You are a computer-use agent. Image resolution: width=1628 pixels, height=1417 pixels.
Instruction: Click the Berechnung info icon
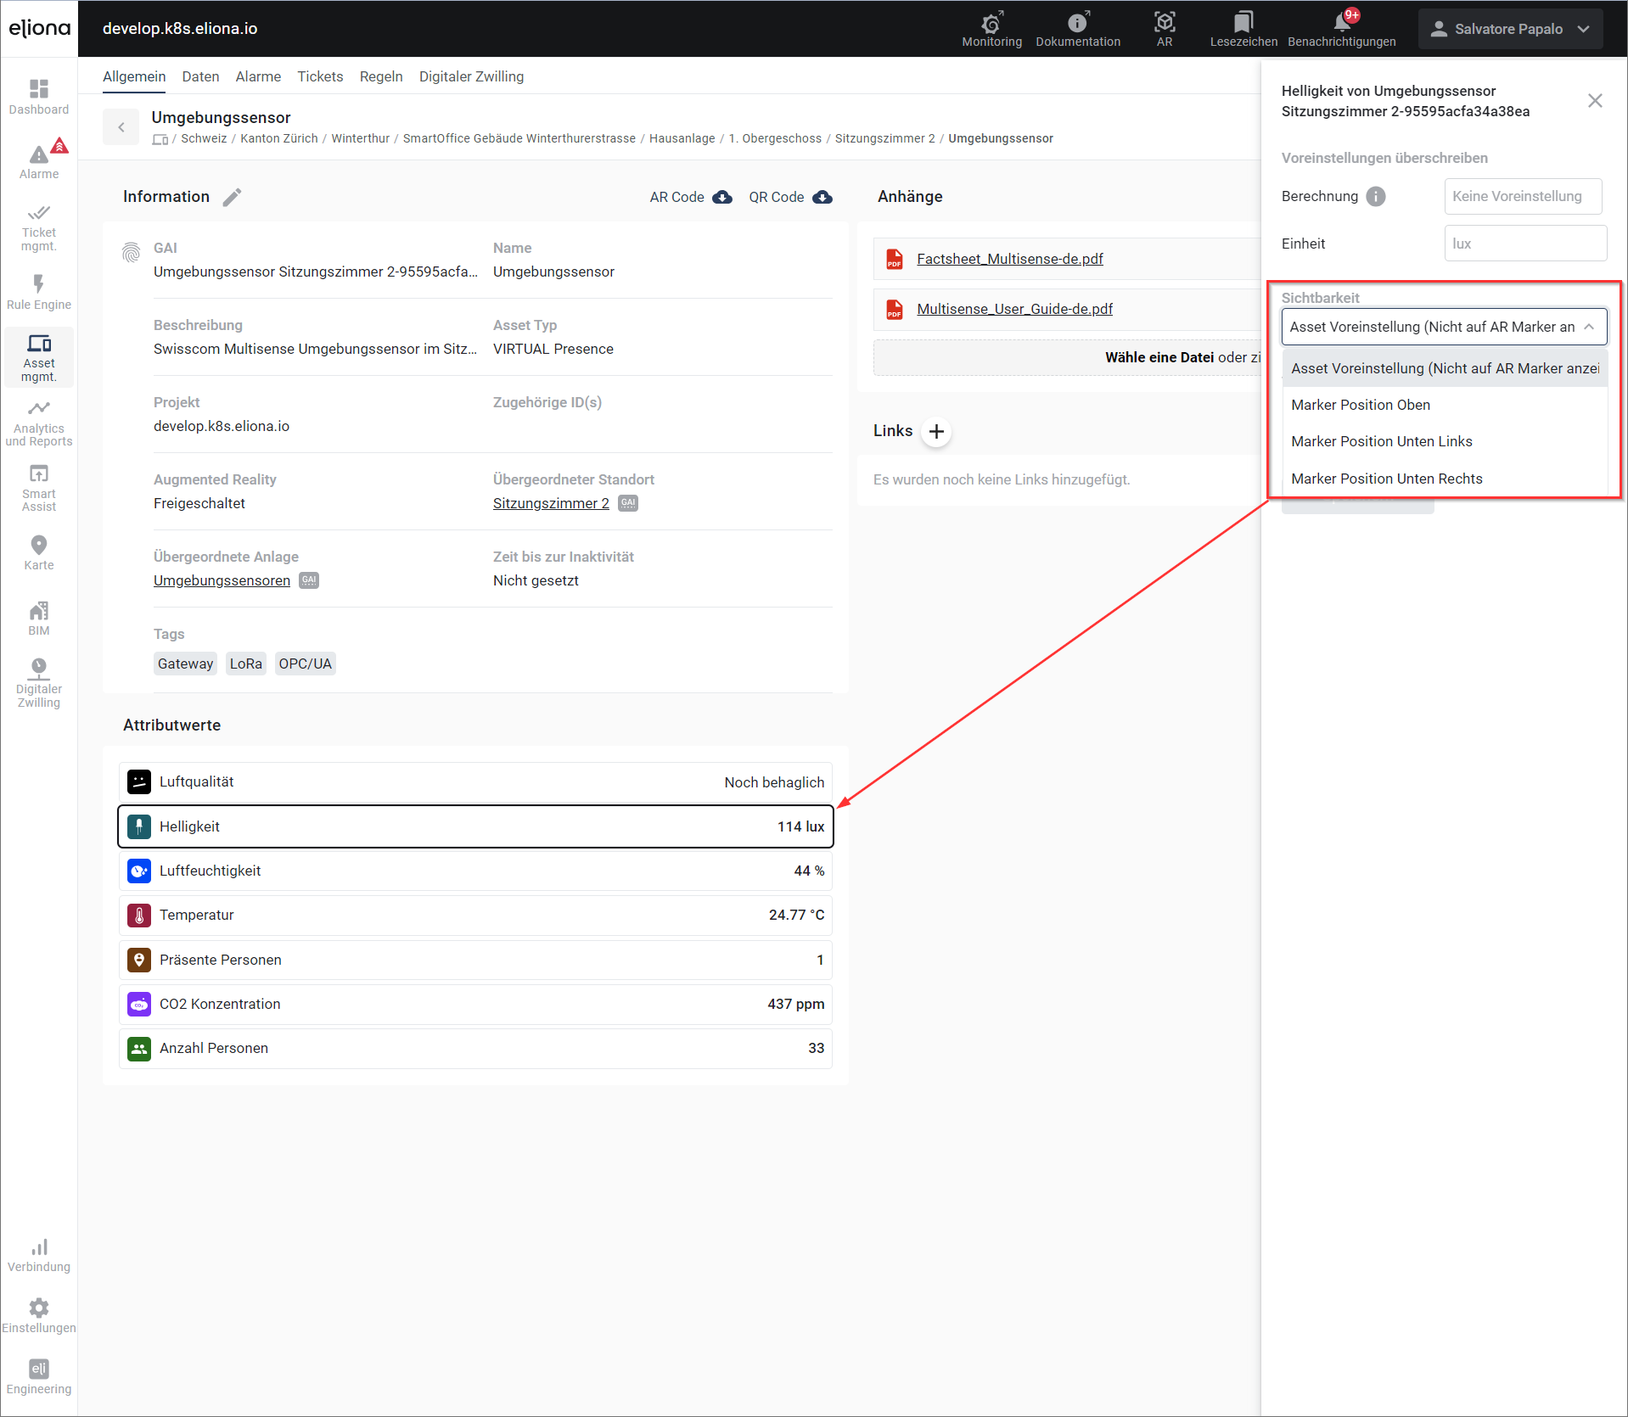1375,196
